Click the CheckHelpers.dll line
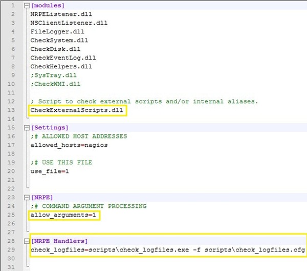 point(61,67)
